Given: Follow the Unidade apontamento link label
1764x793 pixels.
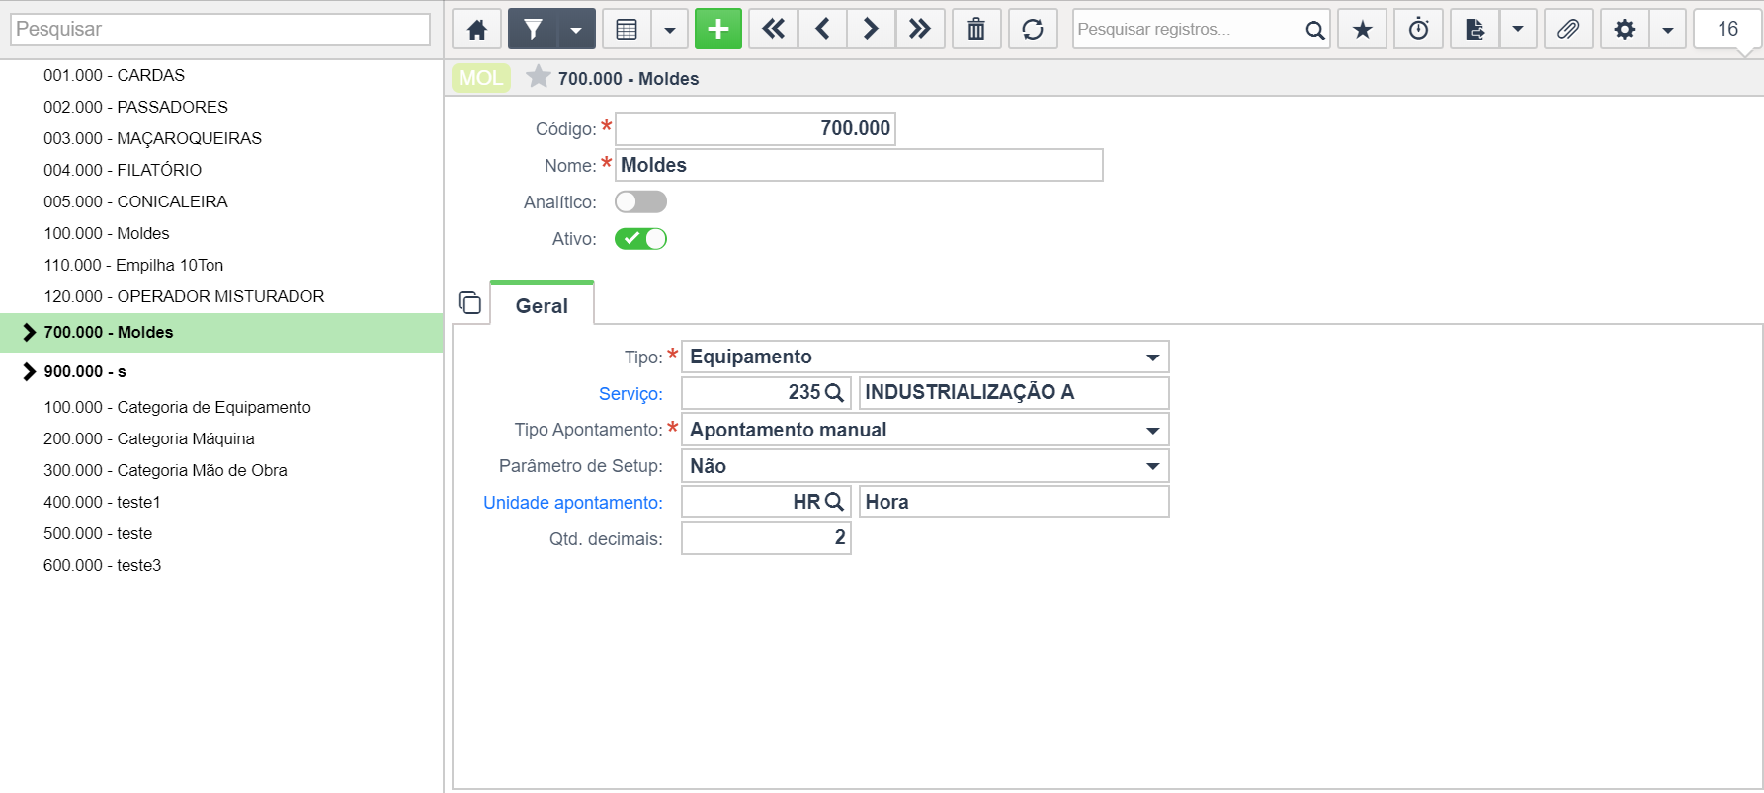Looking at the screenshot, I should point(573,503).
